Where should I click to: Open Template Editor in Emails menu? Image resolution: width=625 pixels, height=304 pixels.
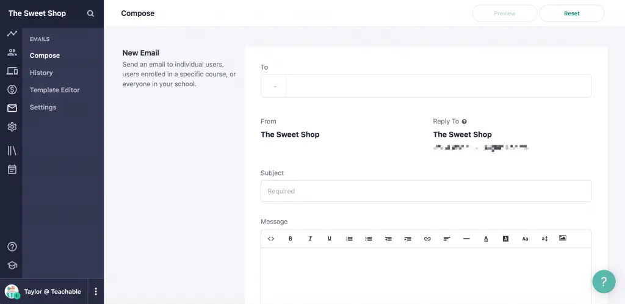tap(54, 90)
